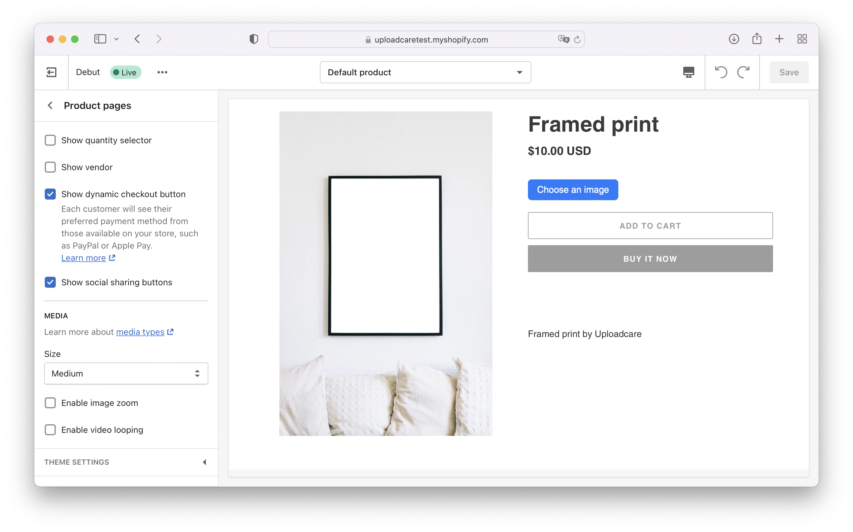Click the Debut theme menu label
The image size is (853, 532).
click(x=88, y=72)
